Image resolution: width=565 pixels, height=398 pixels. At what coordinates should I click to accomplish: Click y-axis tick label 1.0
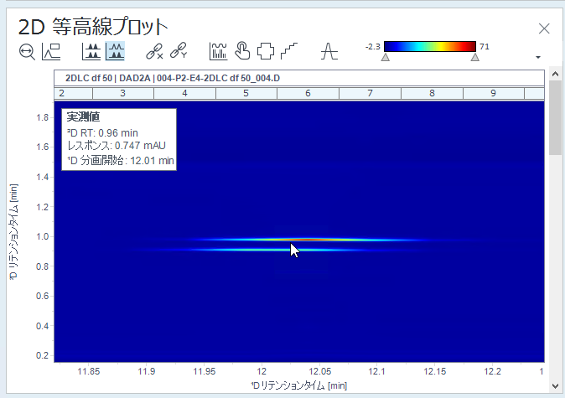42,236
